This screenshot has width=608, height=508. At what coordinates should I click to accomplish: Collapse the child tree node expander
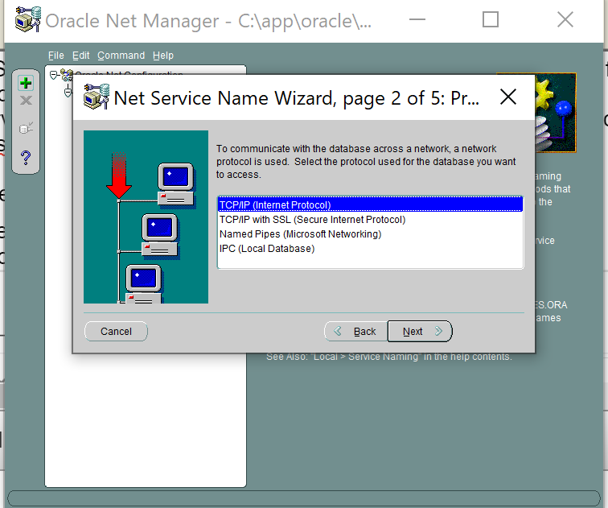click(x=68, y=92)
